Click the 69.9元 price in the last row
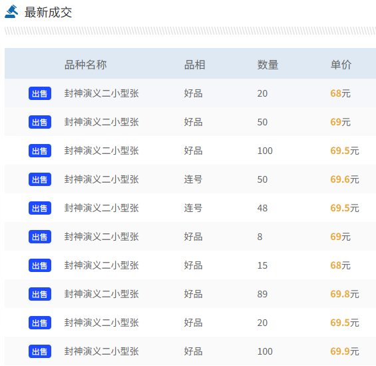This screenshot has width=376, height=366. (x=345, y=351)
